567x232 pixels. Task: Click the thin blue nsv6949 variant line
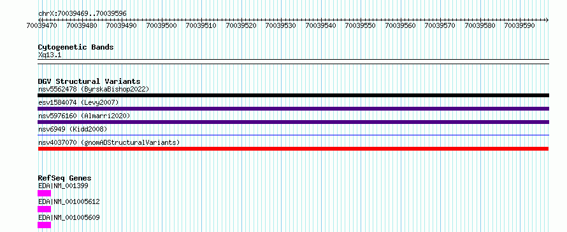(x=293, y=135)
